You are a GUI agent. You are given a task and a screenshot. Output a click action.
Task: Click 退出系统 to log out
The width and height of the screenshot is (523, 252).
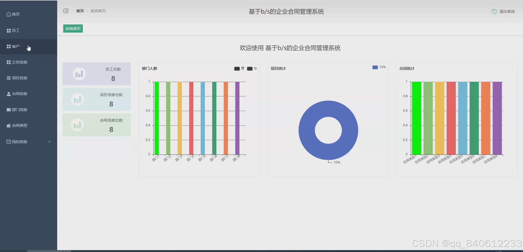[507, 11]
